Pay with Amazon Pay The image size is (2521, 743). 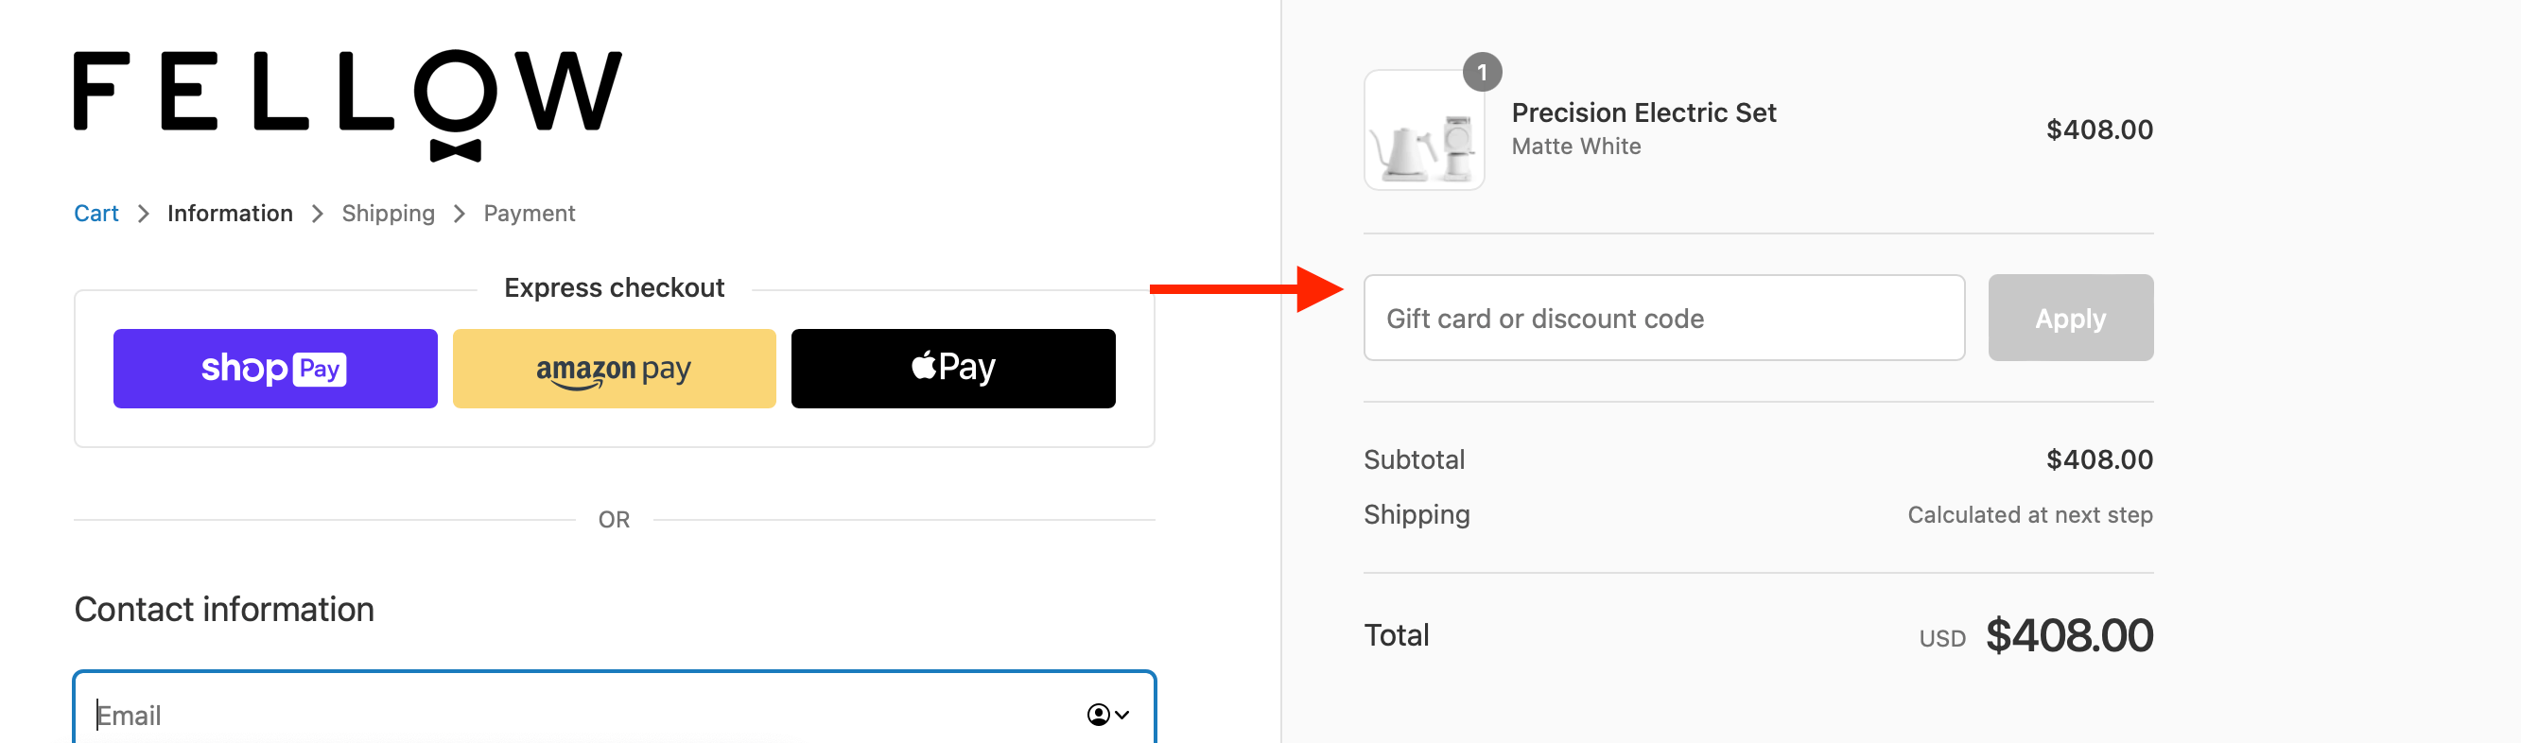coord(614,368)
